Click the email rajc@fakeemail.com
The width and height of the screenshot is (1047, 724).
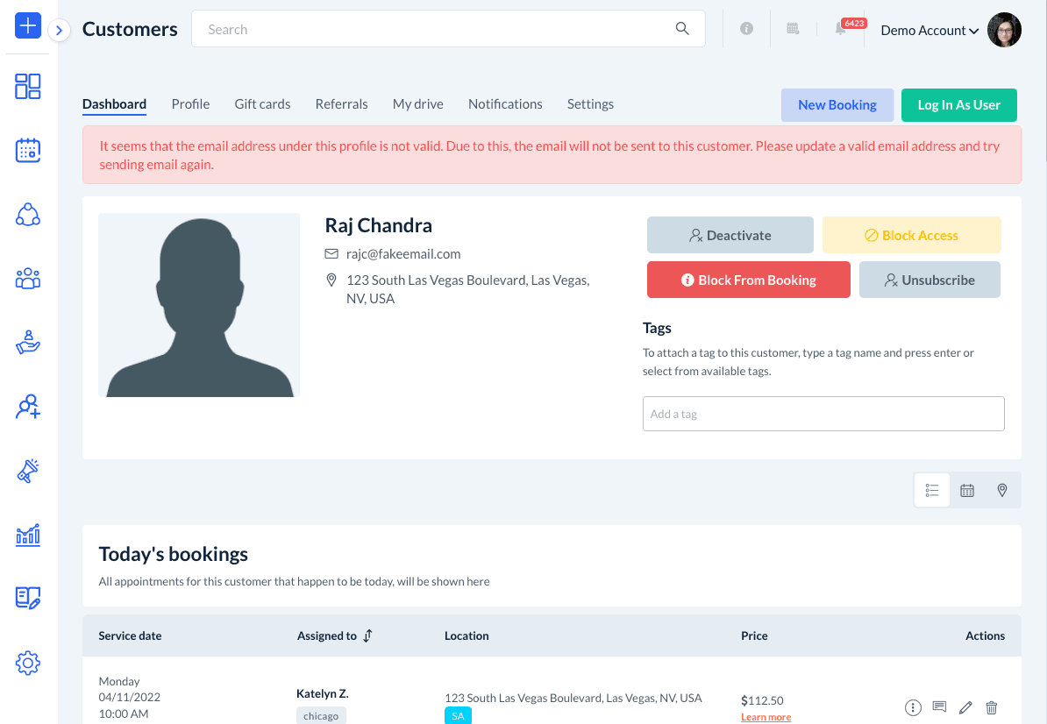click(403, 253)
